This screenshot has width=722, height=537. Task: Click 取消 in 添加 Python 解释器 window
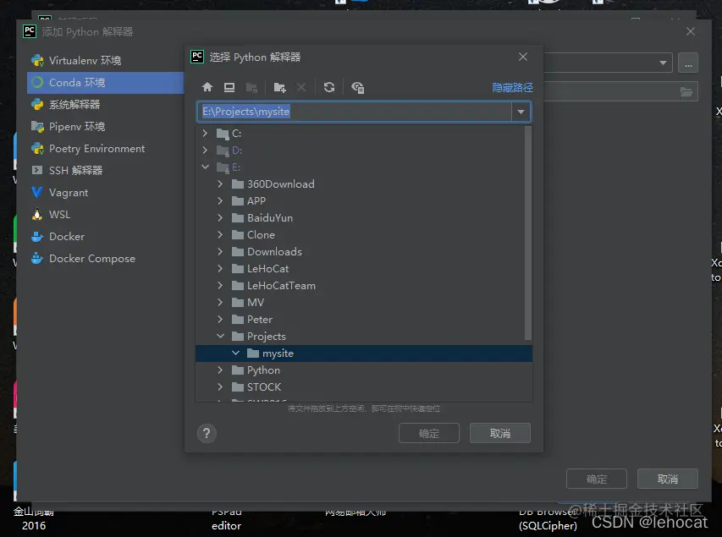click(x=668, y=479)
